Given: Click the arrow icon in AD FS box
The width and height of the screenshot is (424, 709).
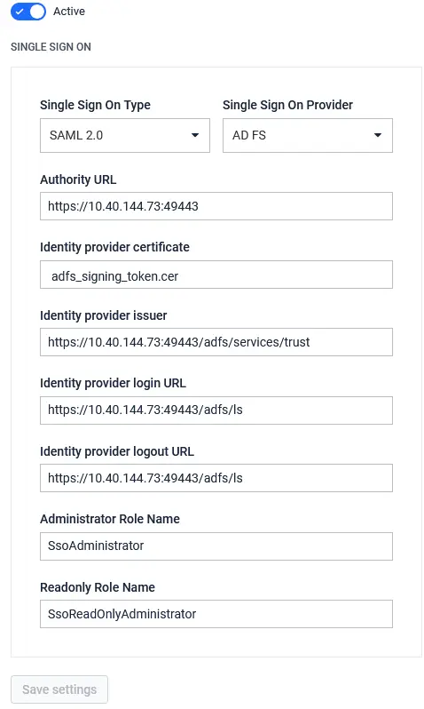Looking at the screenshot, I should pos(378,135).
